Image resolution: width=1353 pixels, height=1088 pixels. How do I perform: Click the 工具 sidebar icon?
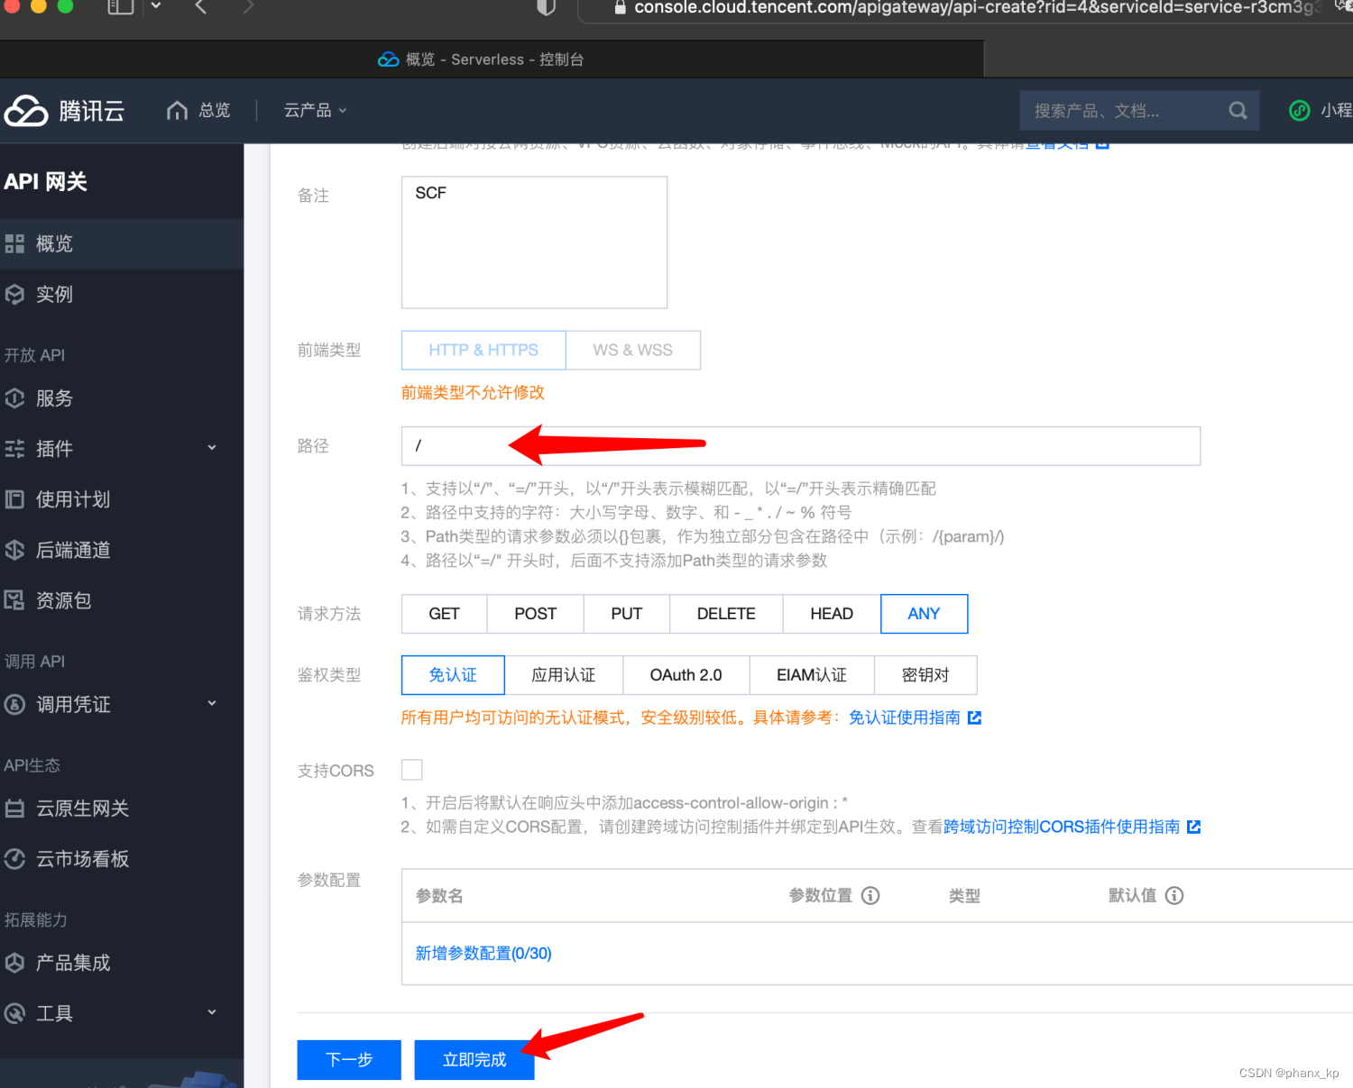point(14,1013)
